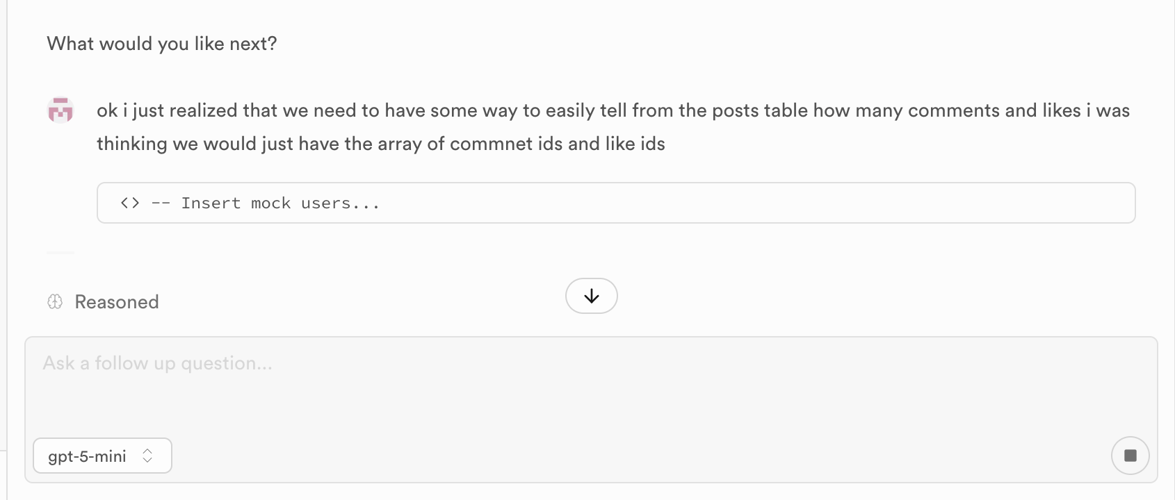Screen dimensions: 1175x500
Task: Click the reasoning indicator icon above the input box
Action: point(55,301)
